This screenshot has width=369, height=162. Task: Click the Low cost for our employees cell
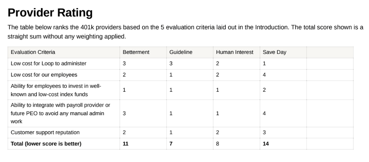(x=44, y=75)
